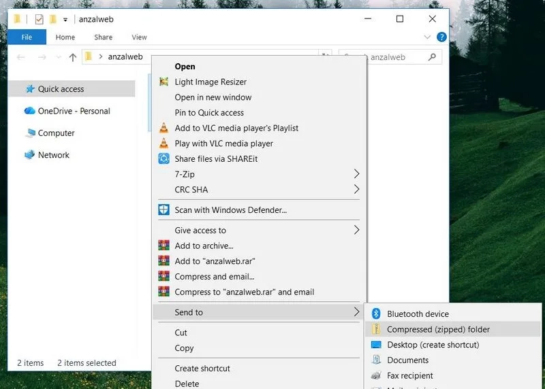Click the VLC cone beside Add to Playlist
Screen dimensions: 545x389
point(163,128)
